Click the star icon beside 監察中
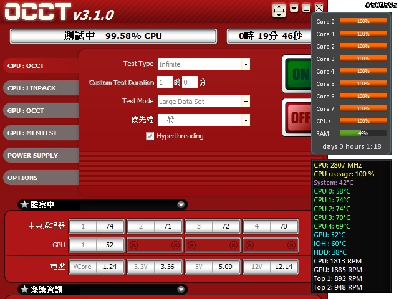 pos(24,204)
